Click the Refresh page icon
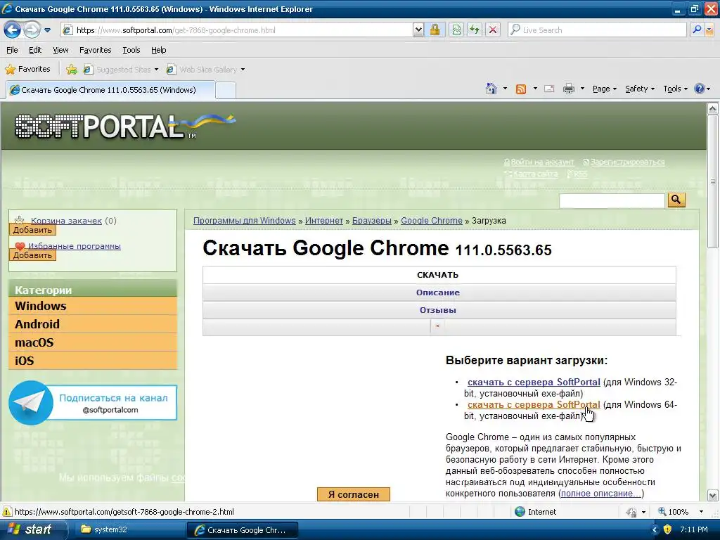The image size is (720, 540). (475, 30)
